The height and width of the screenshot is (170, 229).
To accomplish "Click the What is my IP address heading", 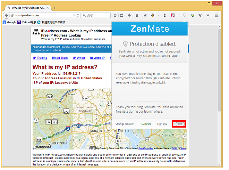I will pos(65,67).
